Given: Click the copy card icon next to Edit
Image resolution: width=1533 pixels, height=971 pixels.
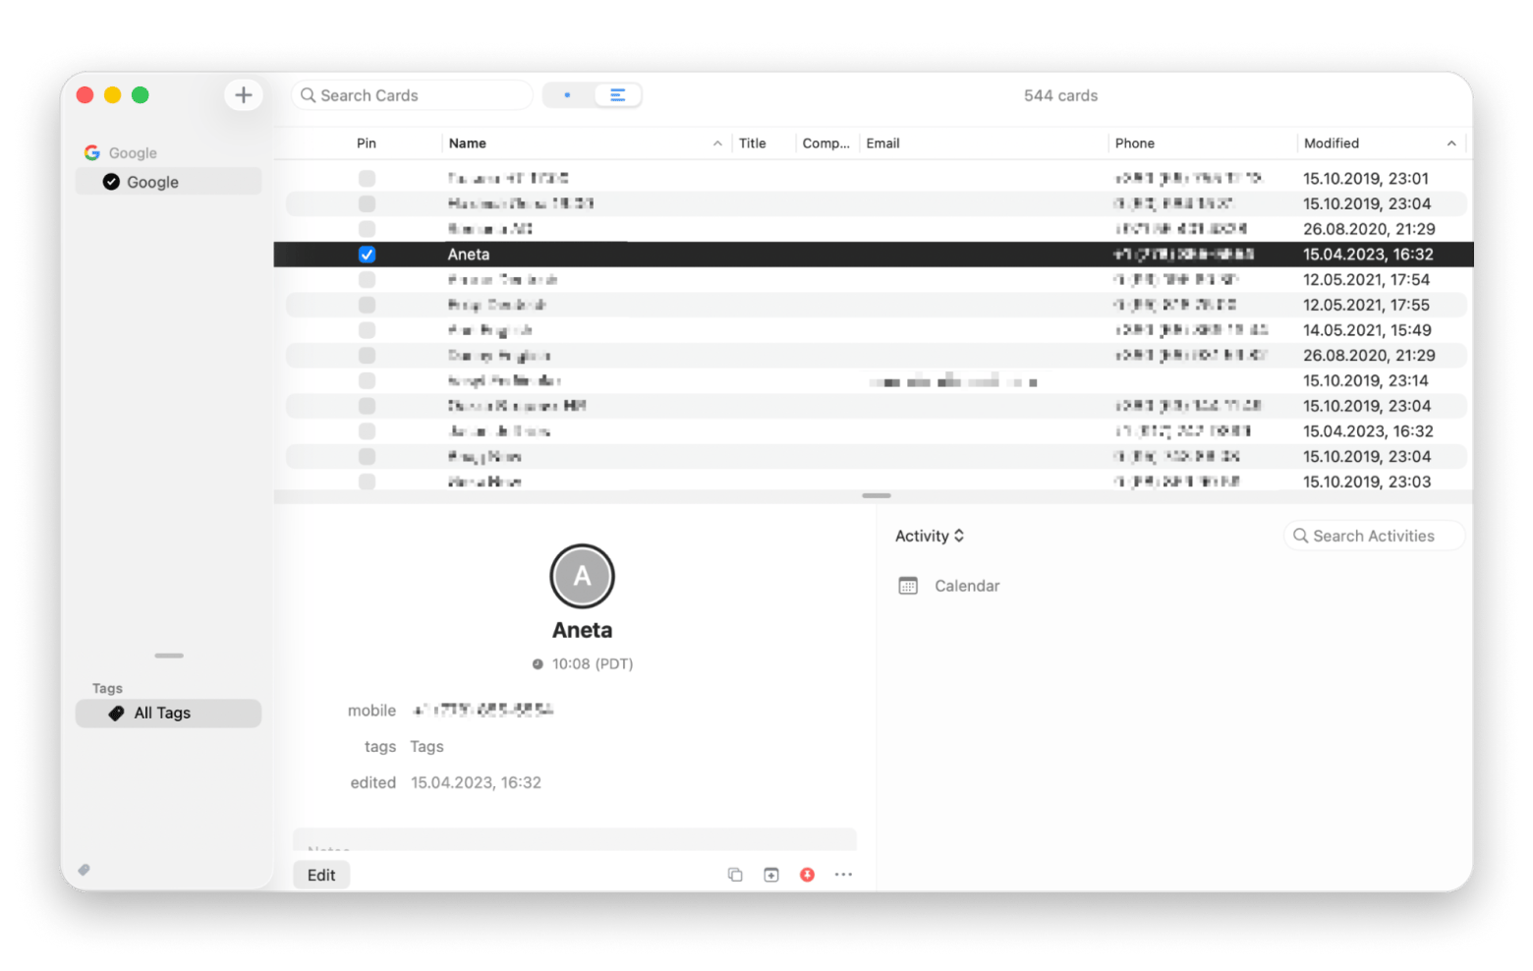Looking at the screenshot, I should [x=734, y=875].
